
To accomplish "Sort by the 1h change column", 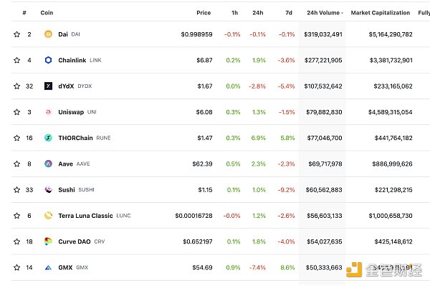I will point(234,13).
